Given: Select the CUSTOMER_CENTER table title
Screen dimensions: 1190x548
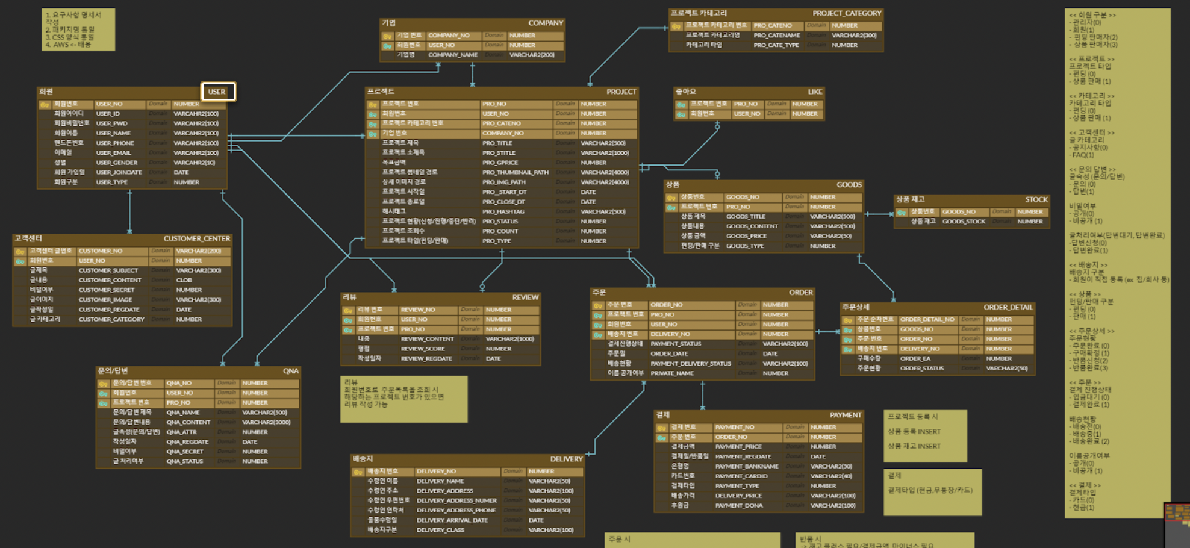Looking at the screenshot, I should pos(196,239).
